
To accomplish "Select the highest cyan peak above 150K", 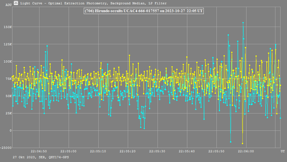I will pos(243,23).
